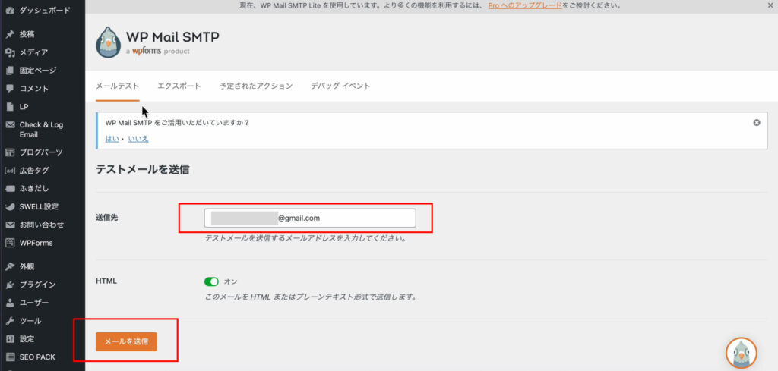
Task: Click the Dashboard gauge icon in sidebar
Action: [10, 10]
